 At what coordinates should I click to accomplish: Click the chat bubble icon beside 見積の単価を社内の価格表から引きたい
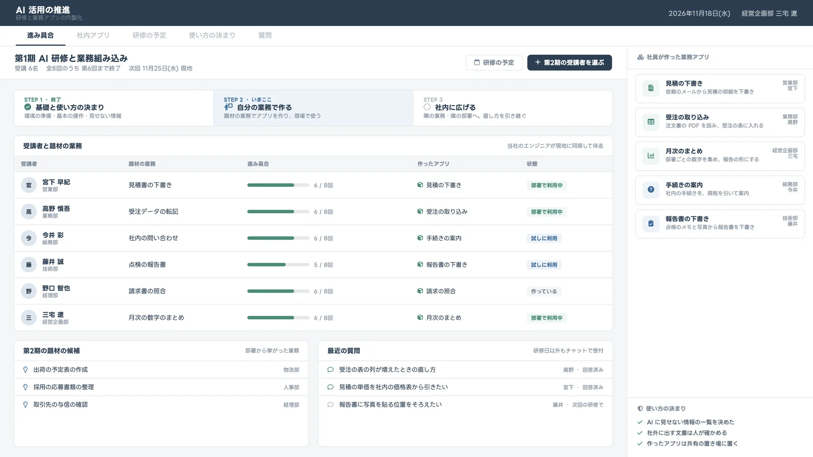[x=330, y=387]
